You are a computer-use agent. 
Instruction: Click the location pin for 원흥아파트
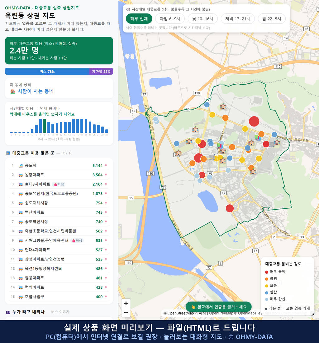[x=106, y=175]
